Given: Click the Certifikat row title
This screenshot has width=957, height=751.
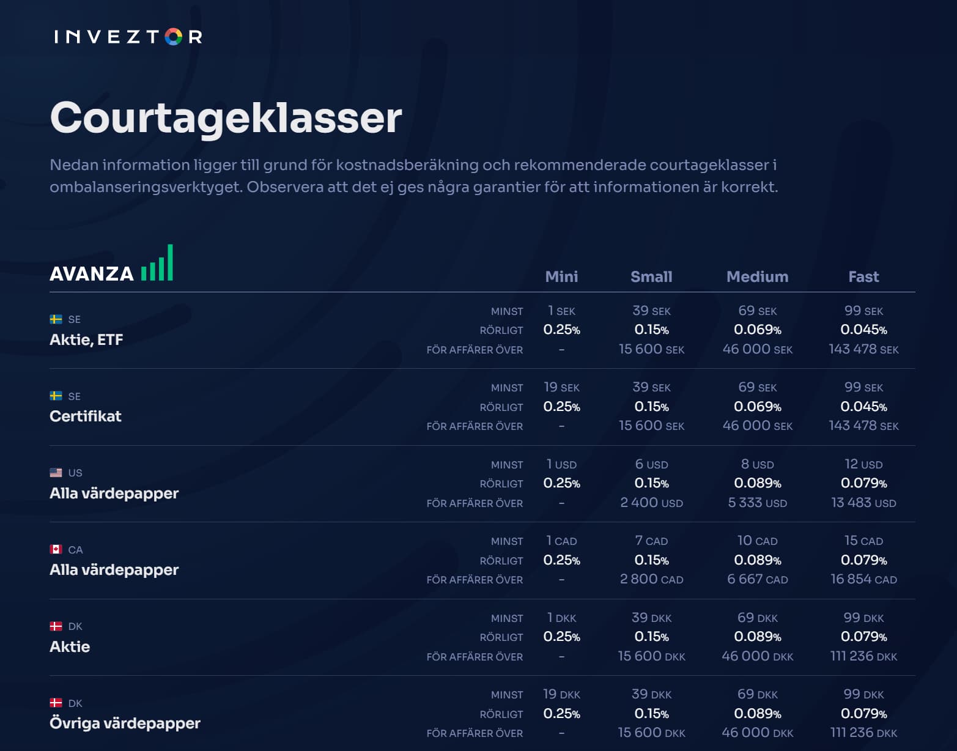Looking at the screenshot, I should 86,416.
